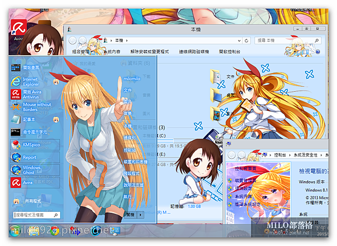Open 控制台首頁 link in control panel
The height and width of the screenshot is (246, 337).
(x=245, y=169)
